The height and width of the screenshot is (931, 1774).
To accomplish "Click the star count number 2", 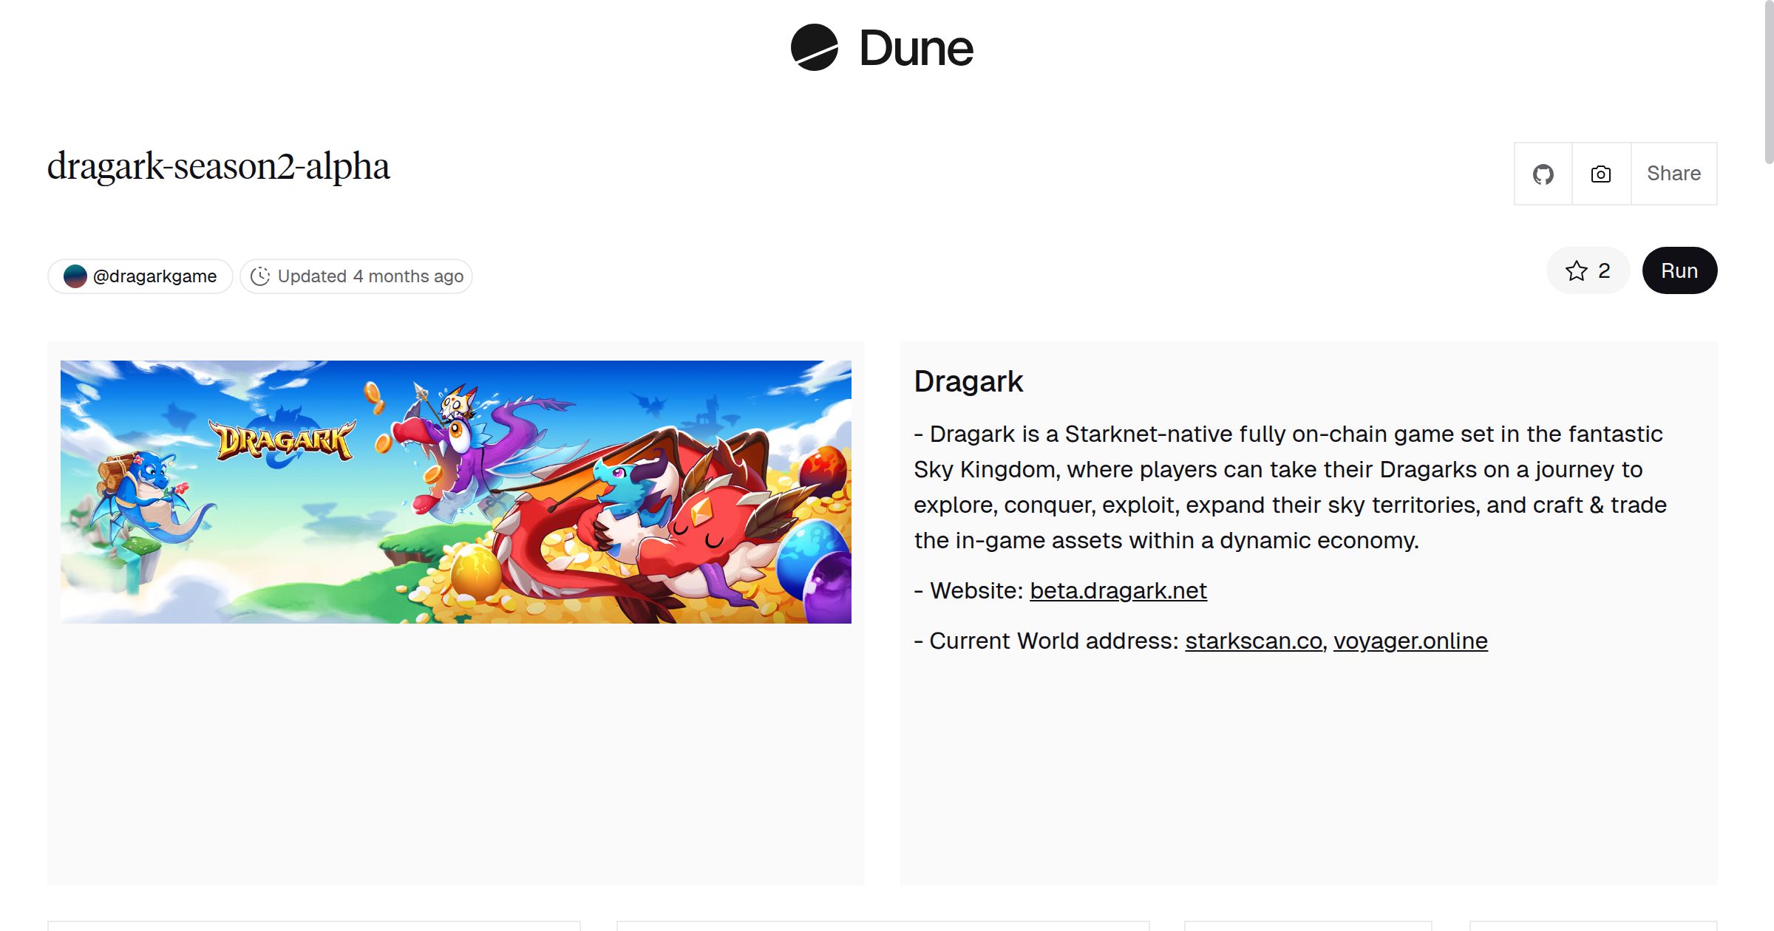I will click(x=1604, y=271).
